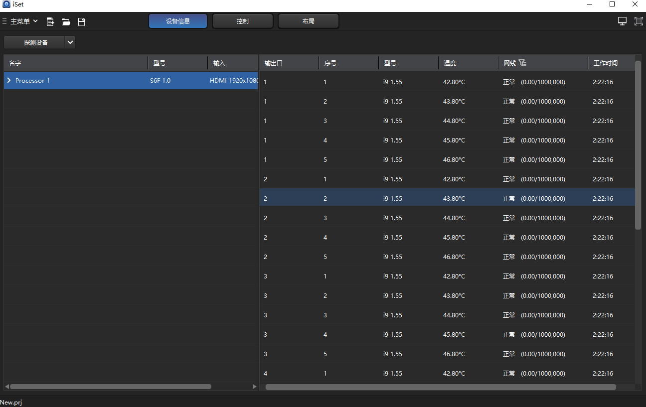
Task: Switch to the 布局 tab
Action: pyautogui.click(x=309, y=21)
